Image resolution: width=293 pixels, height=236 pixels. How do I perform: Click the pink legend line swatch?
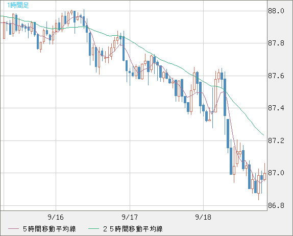(13, 229)
